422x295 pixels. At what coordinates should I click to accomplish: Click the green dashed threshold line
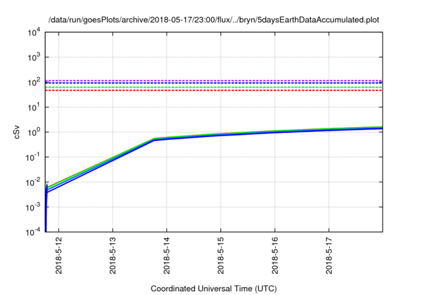214,88
